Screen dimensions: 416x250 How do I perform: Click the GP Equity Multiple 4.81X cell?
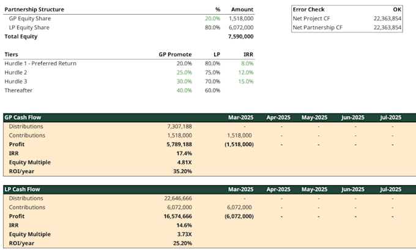coord(184,163)
